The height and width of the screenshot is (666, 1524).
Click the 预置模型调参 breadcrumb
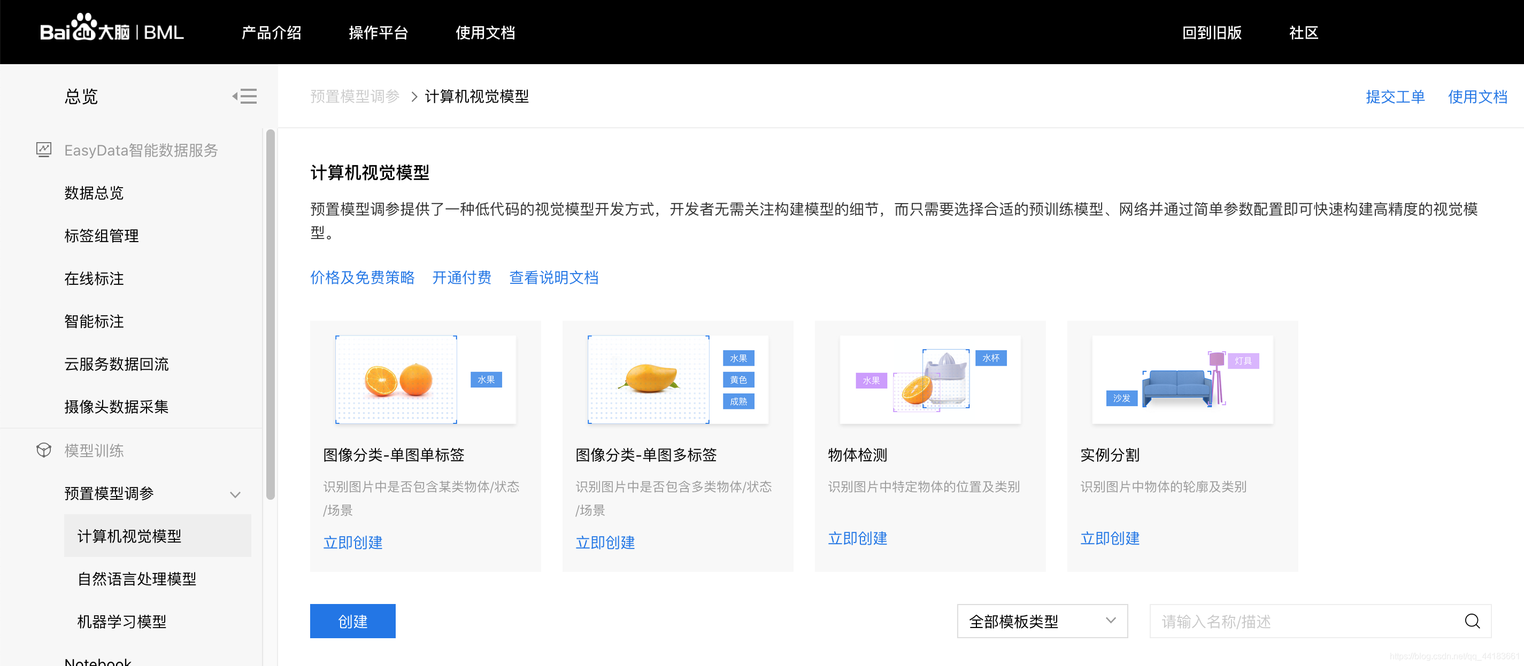355,96
